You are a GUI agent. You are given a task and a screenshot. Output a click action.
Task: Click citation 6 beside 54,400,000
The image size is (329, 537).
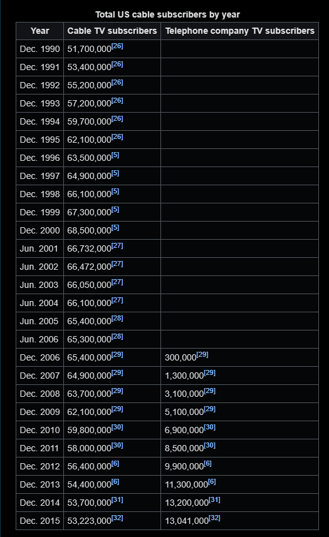115,482
